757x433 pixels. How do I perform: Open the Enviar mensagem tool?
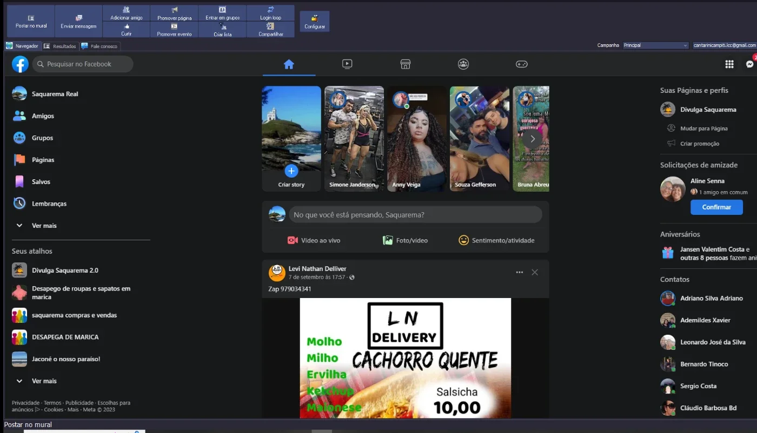pos(78,22)
